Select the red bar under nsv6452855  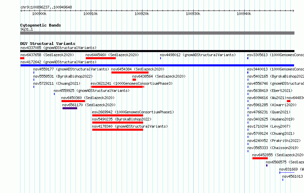coord(260,158)
